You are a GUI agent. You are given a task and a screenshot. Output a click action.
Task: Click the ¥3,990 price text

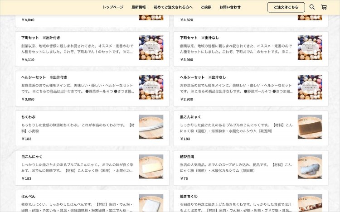tap(187, 60)
